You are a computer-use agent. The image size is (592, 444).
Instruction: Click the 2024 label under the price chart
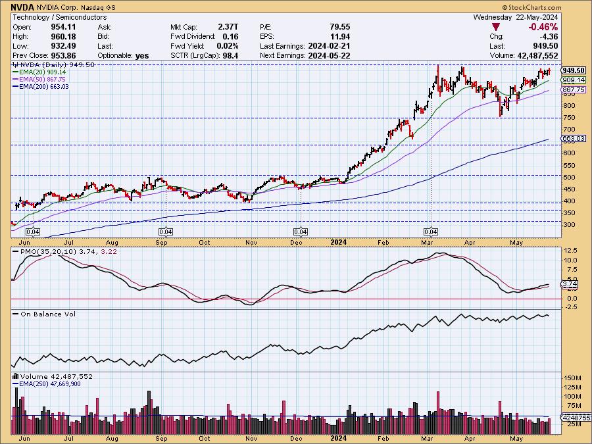tap(338, 242)
